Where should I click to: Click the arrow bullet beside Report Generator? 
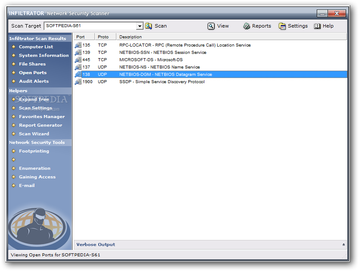coord(14,125)
